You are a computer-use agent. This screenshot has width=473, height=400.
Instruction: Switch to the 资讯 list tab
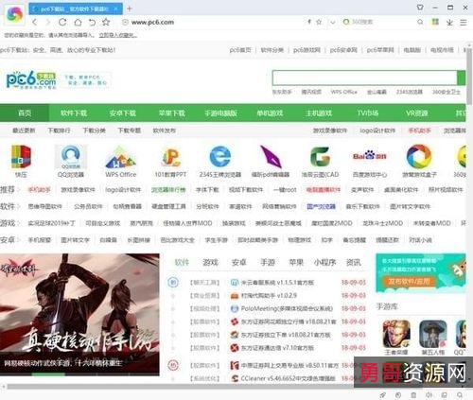(353, 262)
